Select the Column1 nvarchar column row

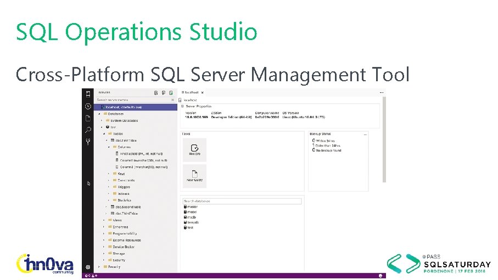point(141,160)
